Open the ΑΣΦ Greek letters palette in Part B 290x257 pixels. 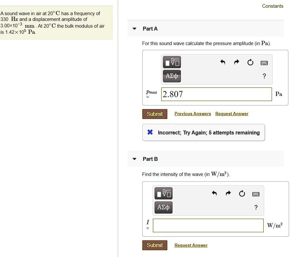click(163, 207)
